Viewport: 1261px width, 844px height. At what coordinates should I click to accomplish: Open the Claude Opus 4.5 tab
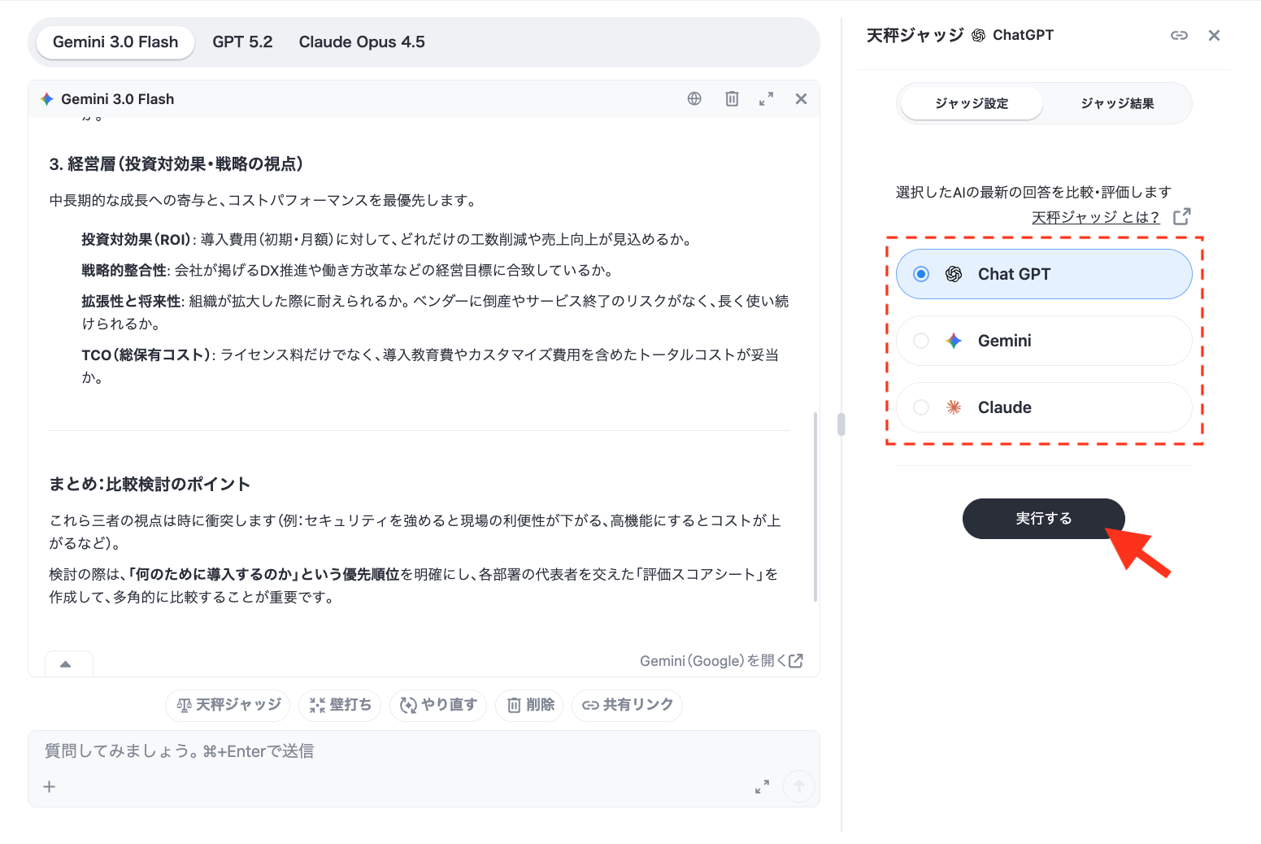click(x=362, y=42)
